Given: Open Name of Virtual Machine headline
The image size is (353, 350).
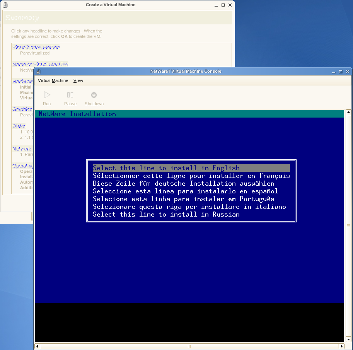Looking at the screenshot, I should click(40, 65).
